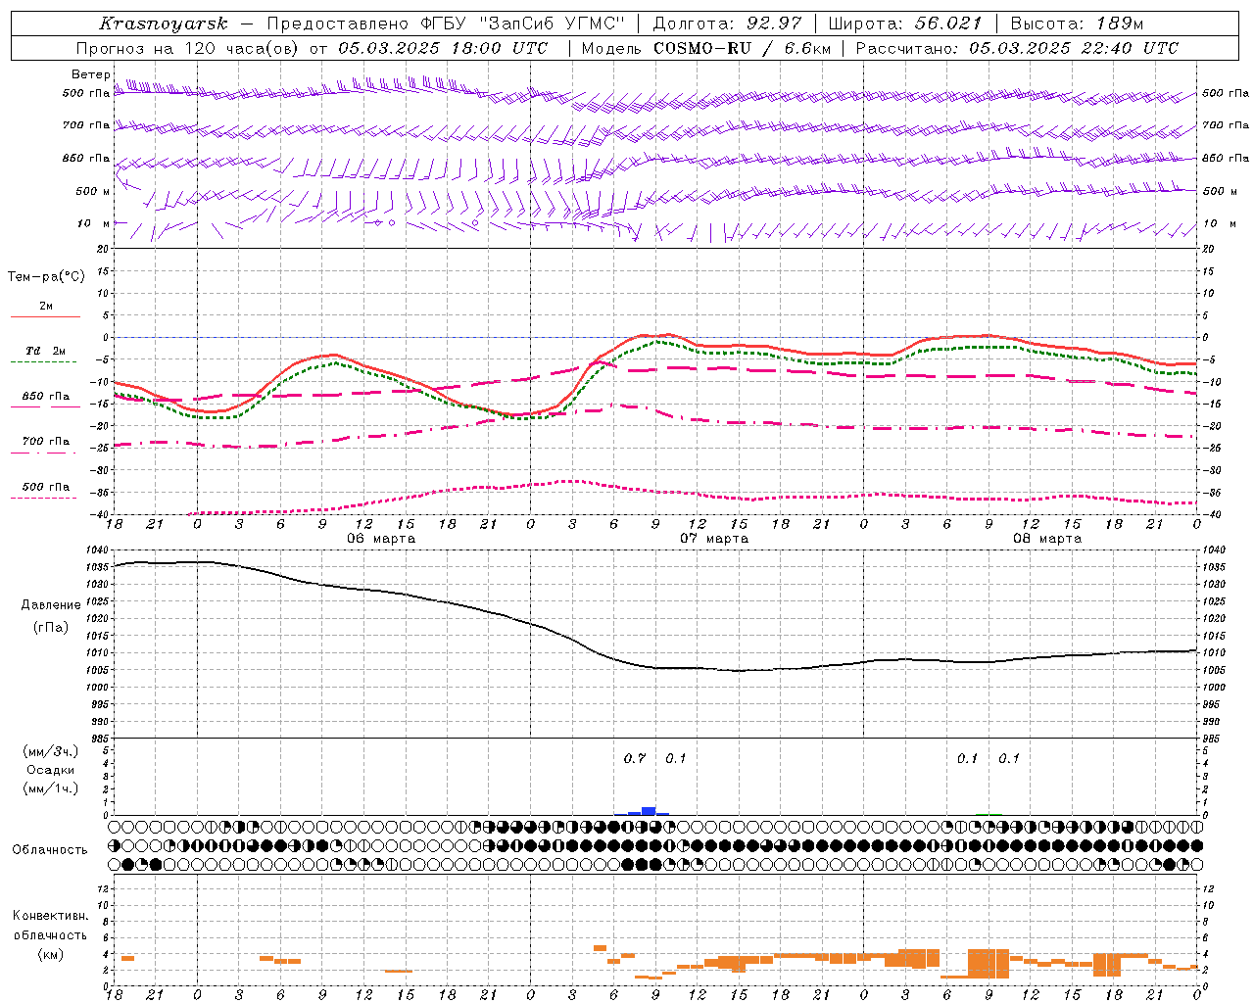Click the Ветер wind panel label
The width and height of the screenshot is (1254, 1003).
coord(91,74)
